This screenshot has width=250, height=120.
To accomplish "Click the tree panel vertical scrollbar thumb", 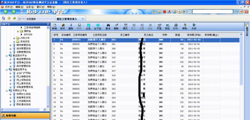I will (48, 96).
